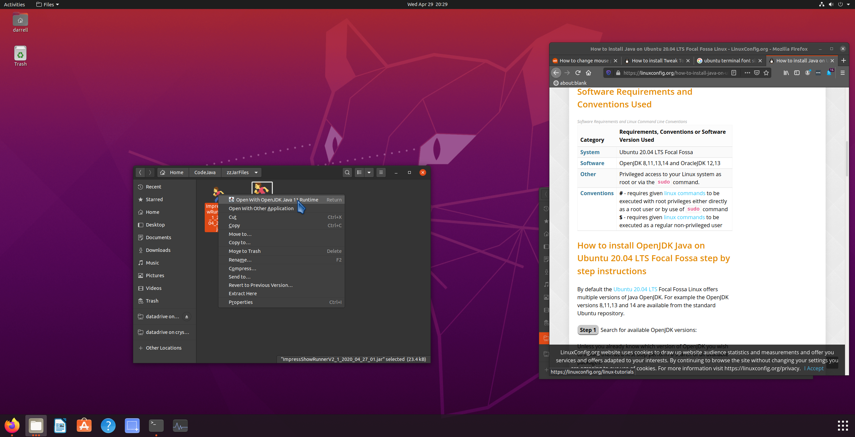855x437 pixels.
Task: Select Open With Other Application
Action: tap(261, 208)
